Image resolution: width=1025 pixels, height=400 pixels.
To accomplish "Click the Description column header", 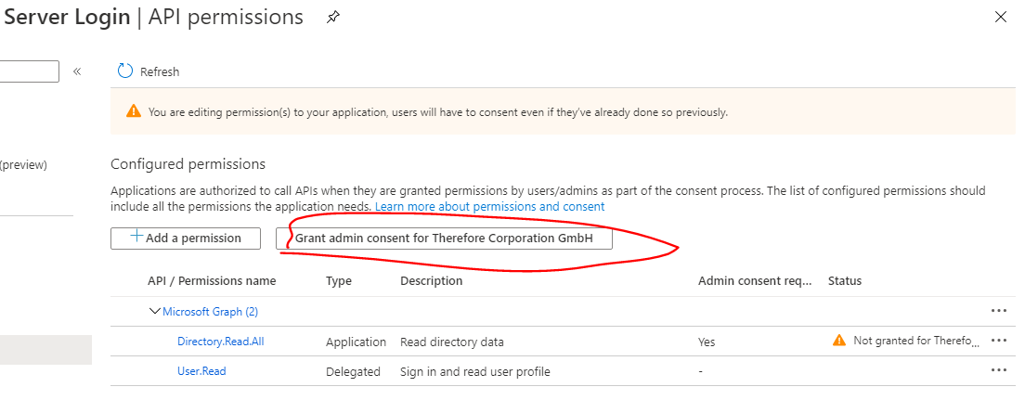I will click(432, 281).
